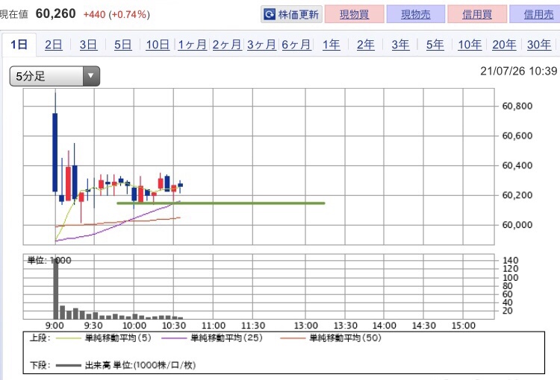Switch to the 1ヶ月 period tab
This screenshot has height=380, width=560.
pyautogui.click(x=192, y=45)
